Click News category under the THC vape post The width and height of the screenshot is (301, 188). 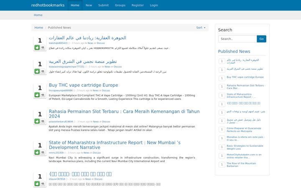tap(96, 91)
